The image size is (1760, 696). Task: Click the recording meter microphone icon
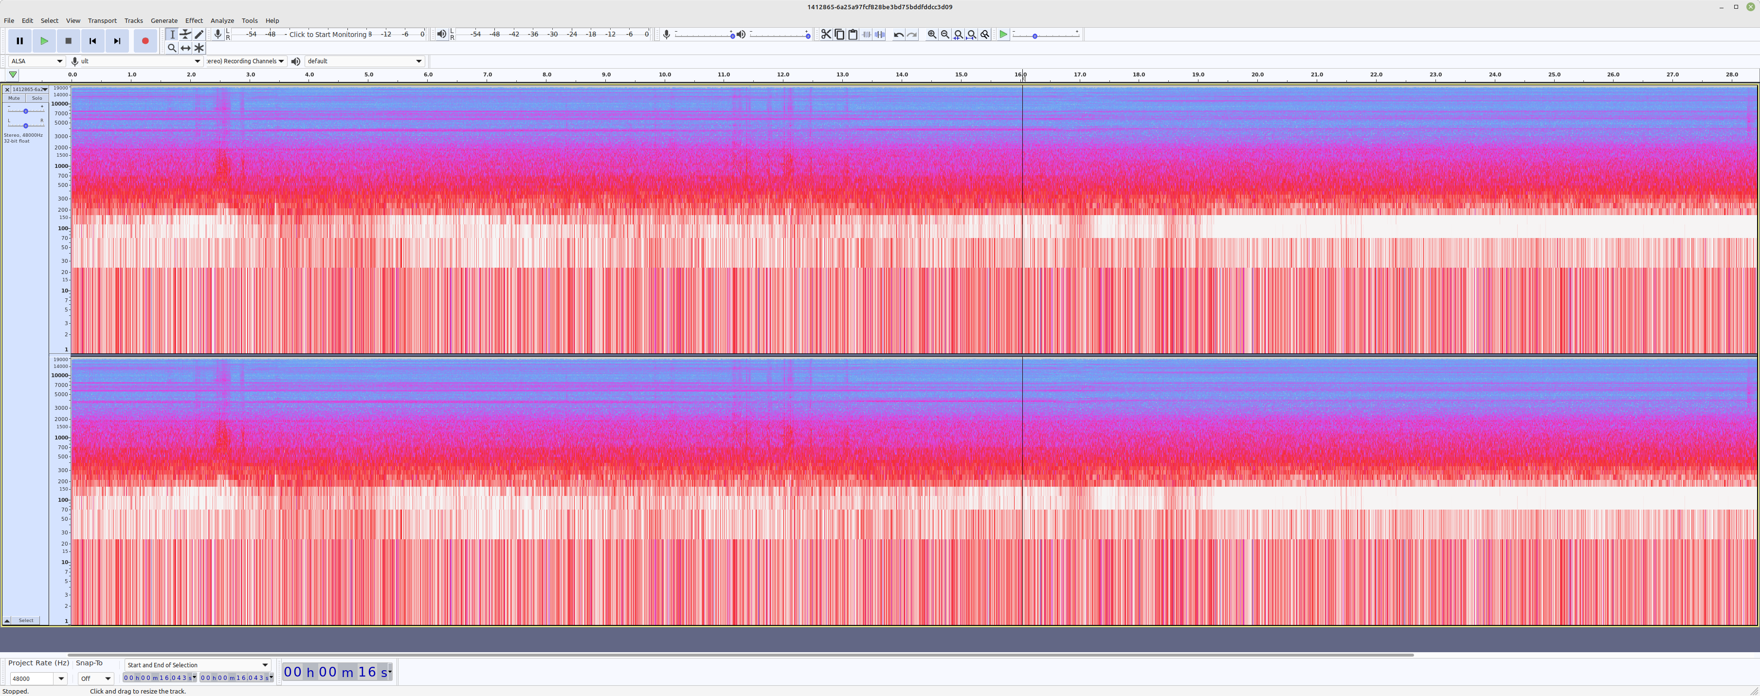[218, 34]
